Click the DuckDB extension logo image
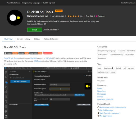This screenshot has width=136, height=119. (15, 18)
